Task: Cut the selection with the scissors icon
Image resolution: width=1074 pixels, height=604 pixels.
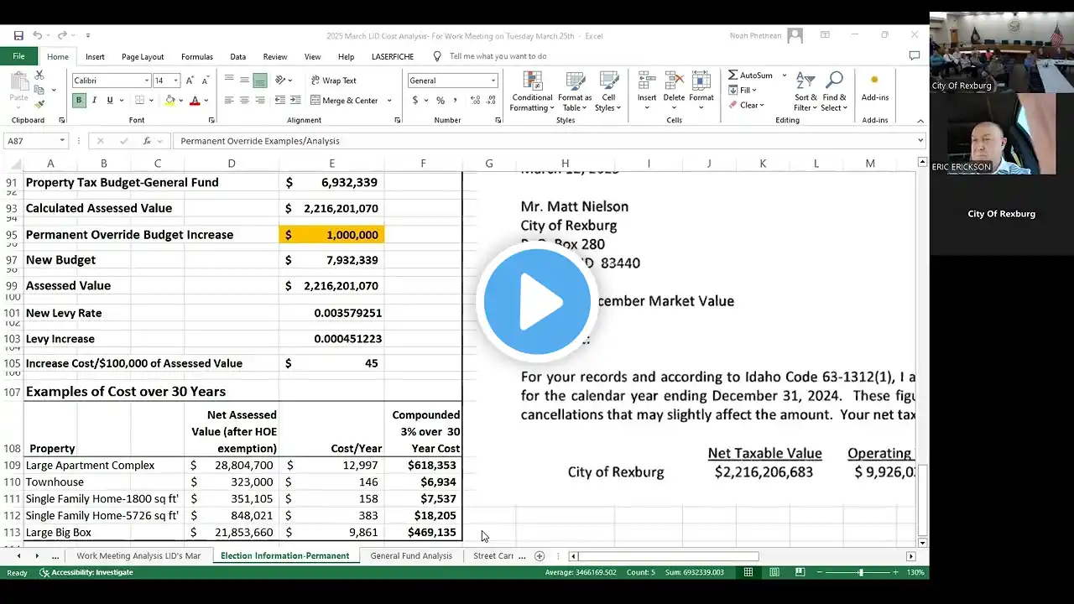Action: [x=39, y=75]
